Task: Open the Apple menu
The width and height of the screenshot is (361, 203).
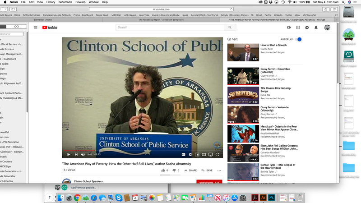Action: point(5,2)
